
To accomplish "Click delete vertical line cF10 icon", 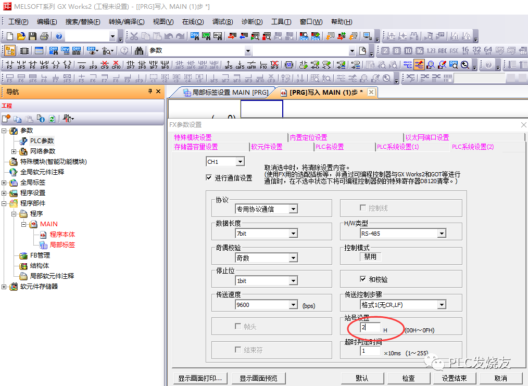I will [116, 65].
